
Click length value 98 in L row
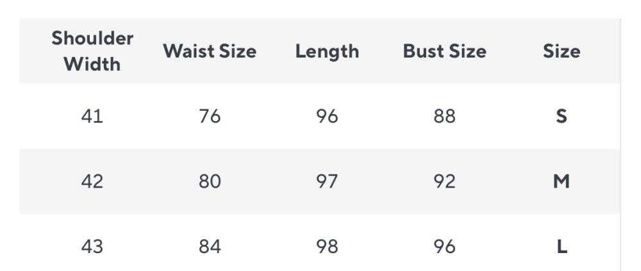(327, 247)
